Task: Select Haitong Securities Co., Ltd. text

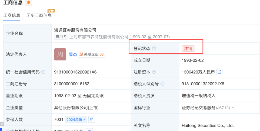Action: click(x=208, y=126)
